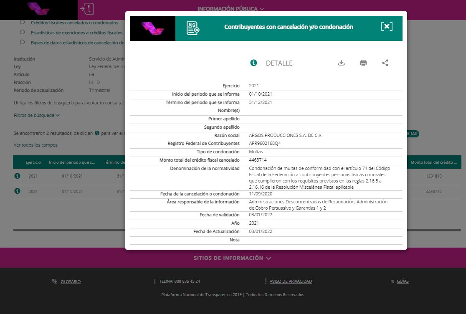Print the detail record
Viewport: 466px width, 314px height.
point(363,63)
